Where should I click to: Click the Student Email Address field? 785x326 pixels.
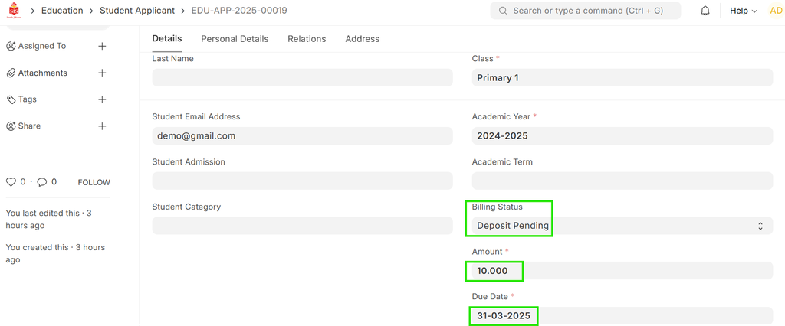tap(302, 135)
